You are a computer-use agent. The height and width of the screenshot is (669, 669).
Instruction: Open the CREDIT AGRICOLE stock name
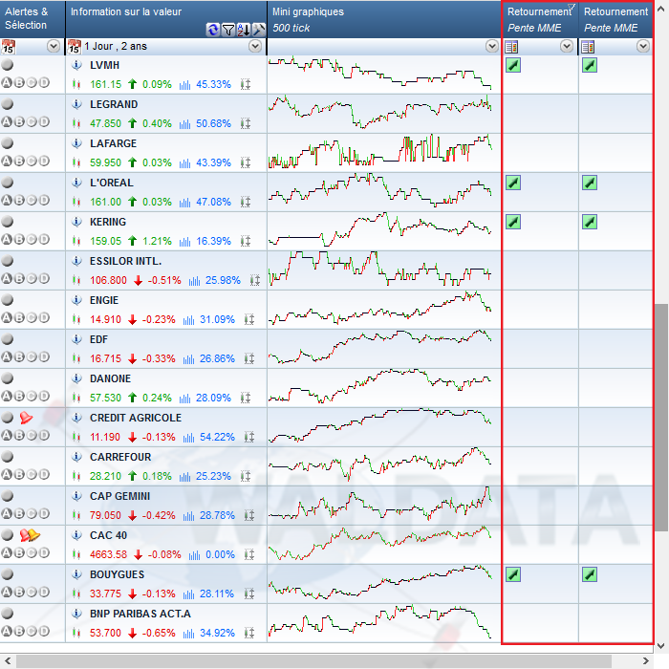click(136, 418)
